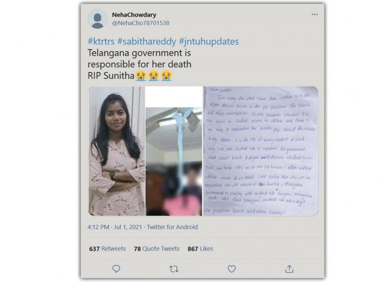Like the tweet with heart icon
The height and width of the screenshot is (282, 385).
point(232,269)
